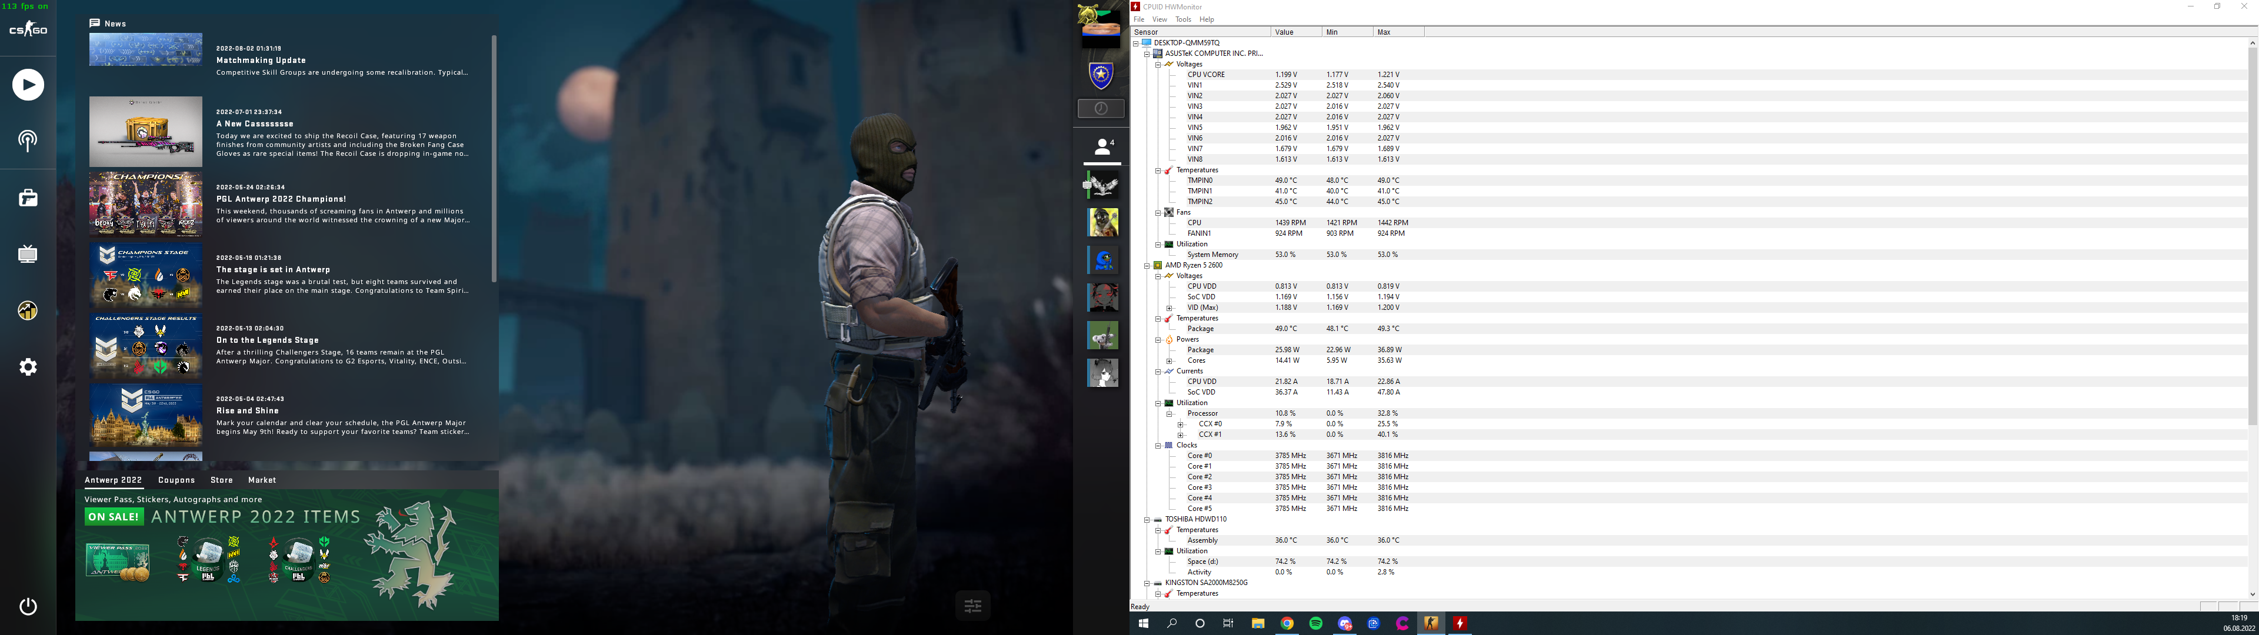Open the friends list icon

pos(1102,148)
